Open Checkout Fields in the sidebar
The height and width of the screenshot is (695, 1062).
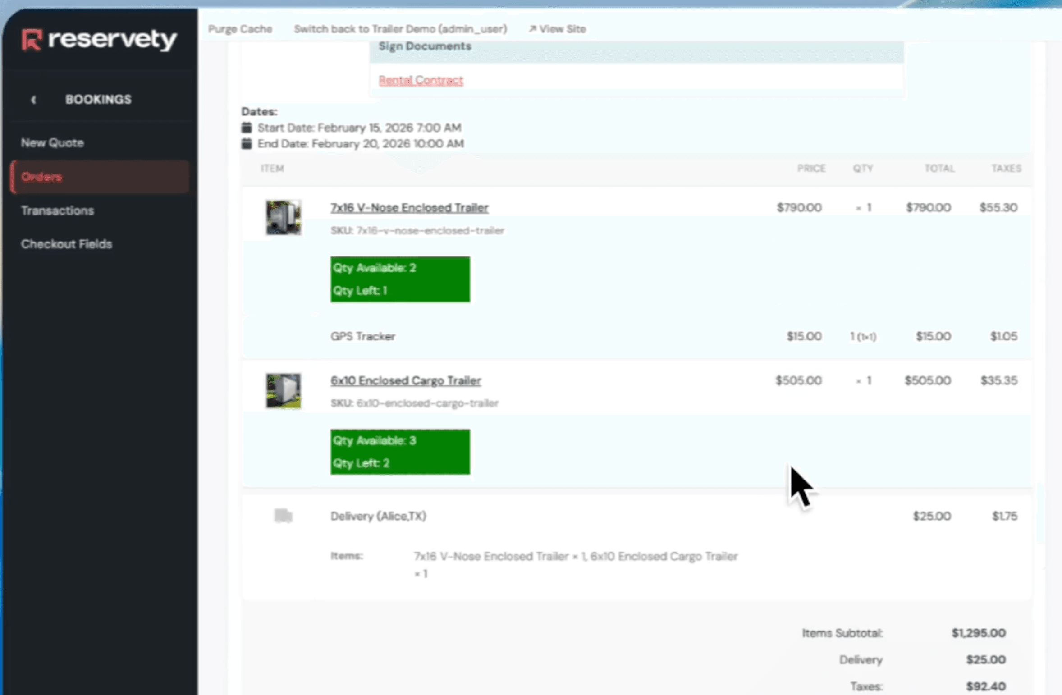pyautogui.click(x=66, y=244)
